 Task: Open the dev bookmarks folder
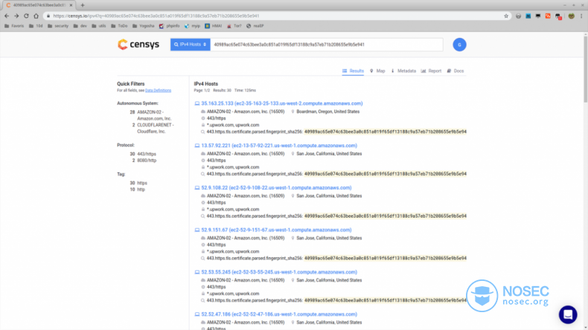80,26
